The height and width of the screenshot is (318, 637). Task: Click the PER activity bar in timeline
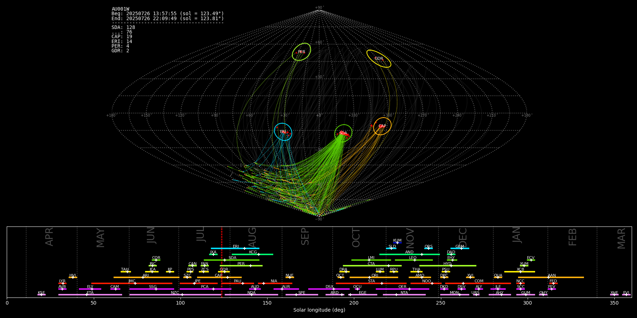[x=241, y=266]
